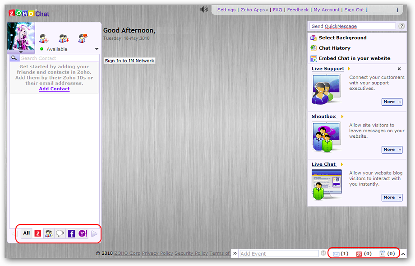This screenshot has width=415, height=266.
Task: Click the add contact person icon
Action: pyautogui.click(x=44, y=38)
